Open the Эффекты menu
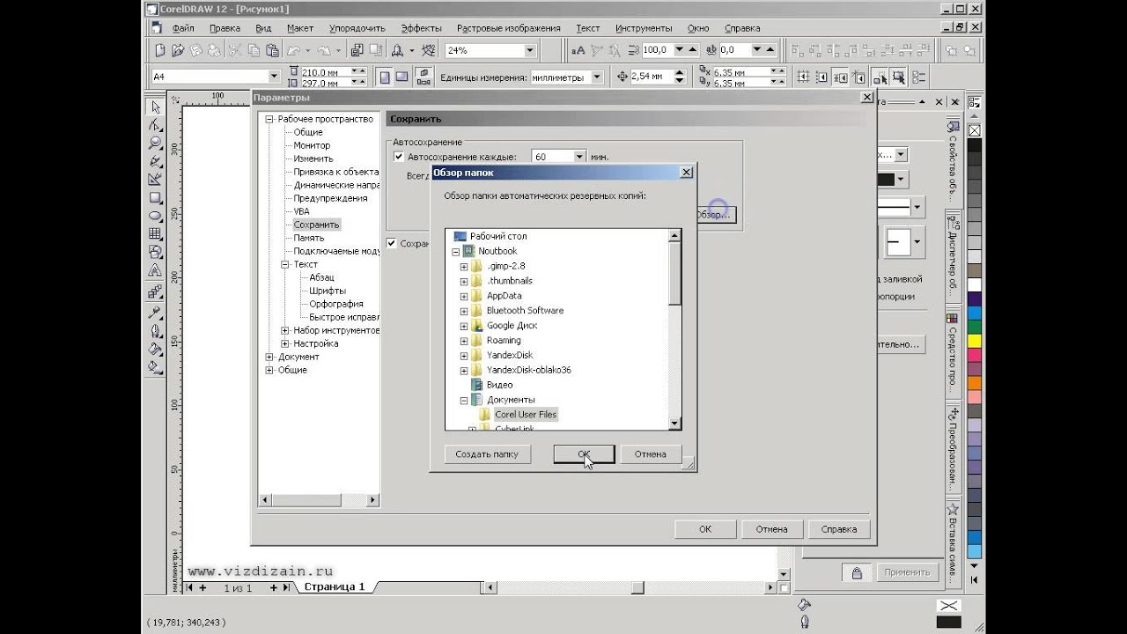Screen dimensions: 1127x634 421,28
